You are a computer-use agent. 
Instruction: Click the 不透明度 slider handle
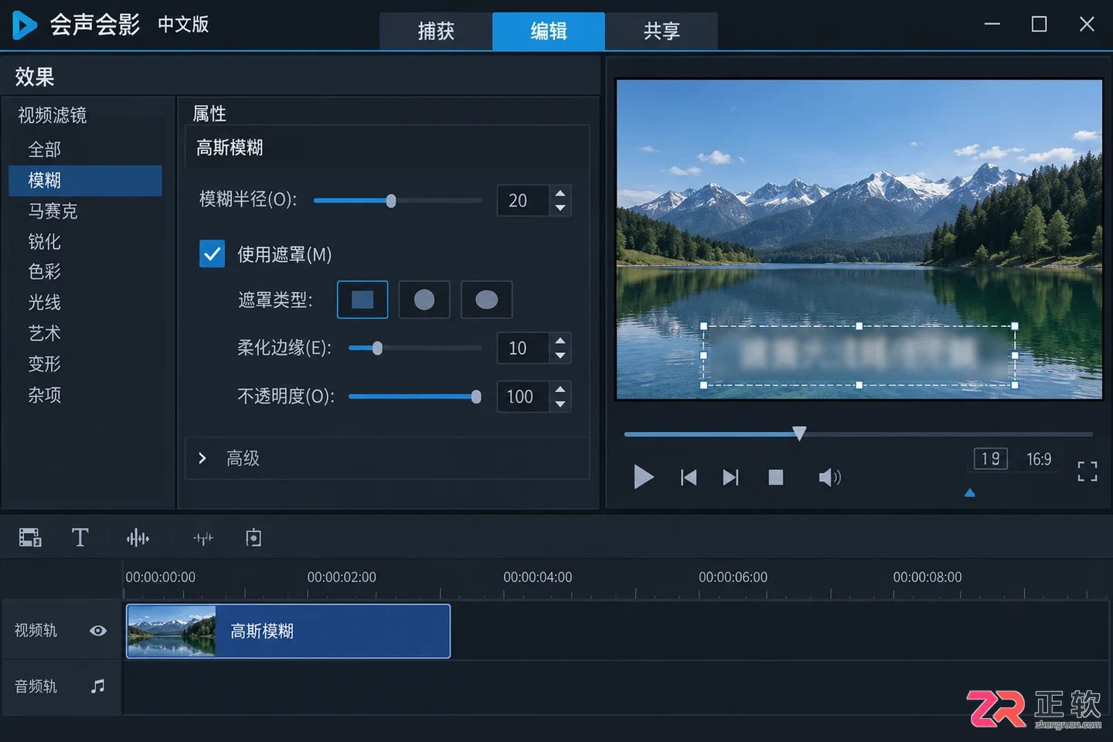click(x=476, y=397)
